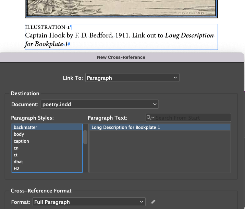Select ct paragraph style
The image size is (245, 209).
point(47,155)
